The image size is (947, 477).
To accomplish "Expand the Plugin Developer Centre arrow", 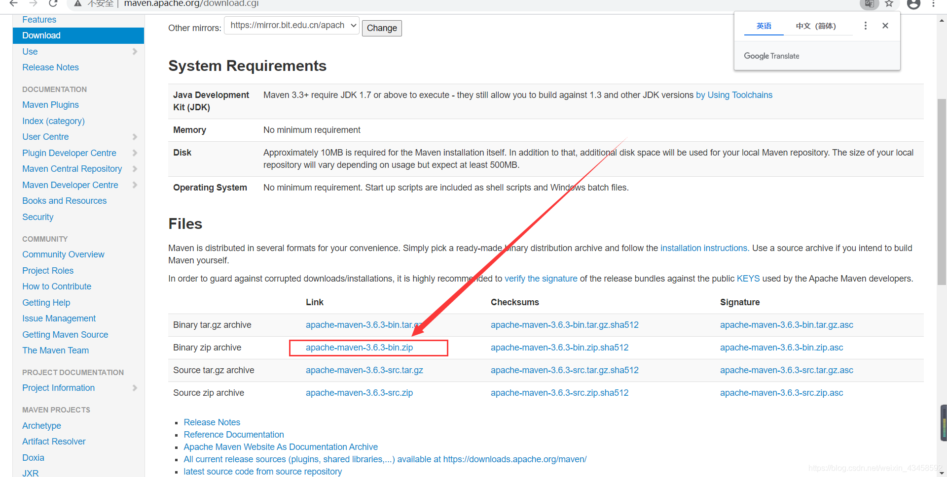I will click(135, 153).
